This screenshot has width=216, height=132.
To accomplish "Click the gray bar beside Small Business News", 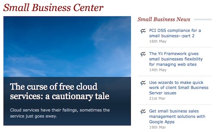I will [203, 20].
